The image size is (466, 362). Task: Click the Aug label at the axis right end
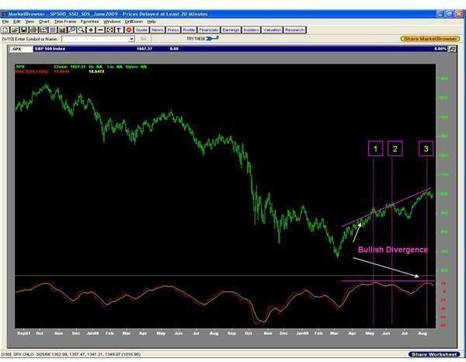click(x=423, y=333)
